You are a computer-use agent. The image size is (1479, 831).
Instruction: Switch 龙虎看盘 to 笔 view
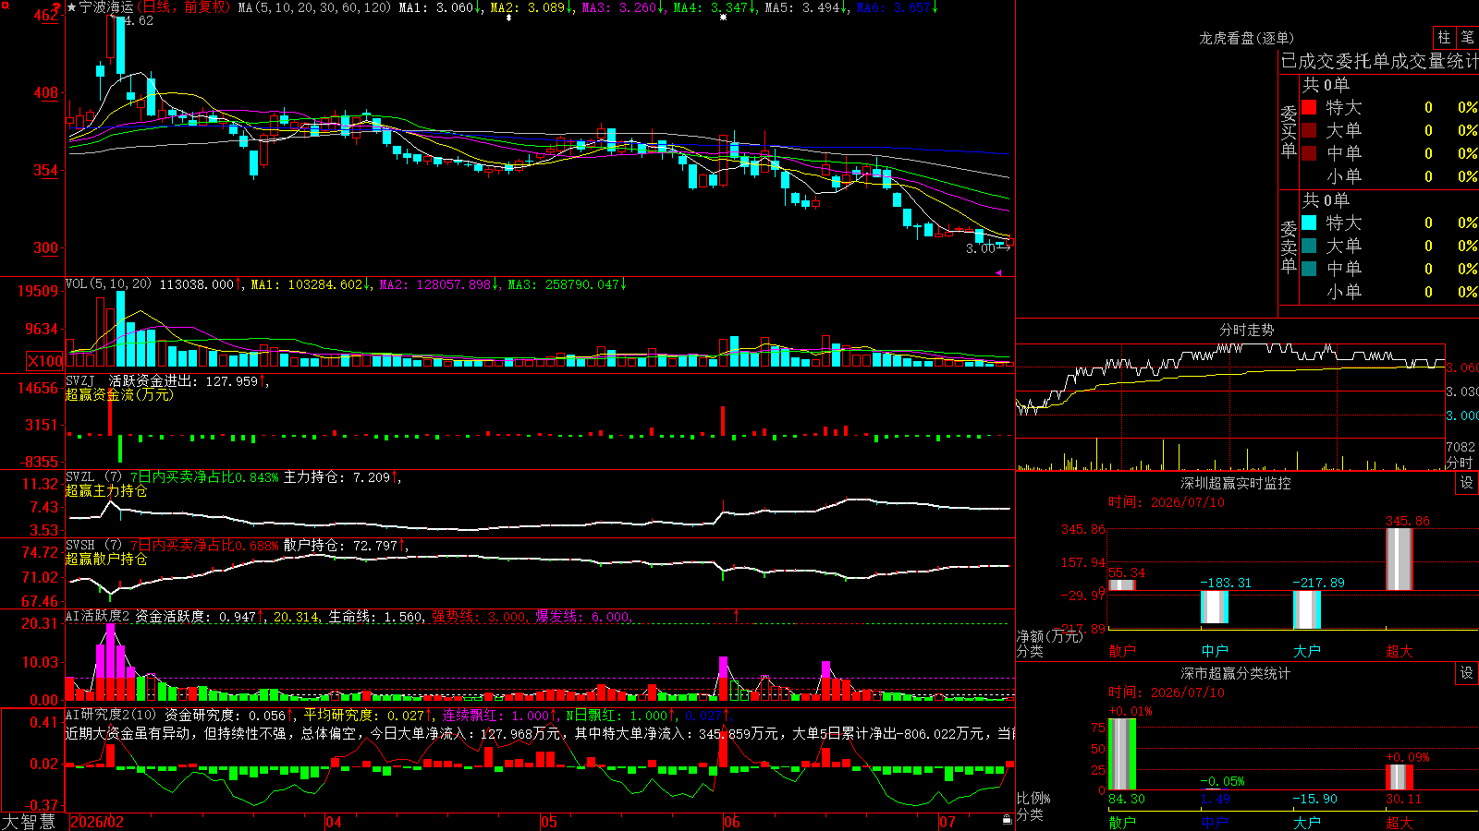[1467, 37]
